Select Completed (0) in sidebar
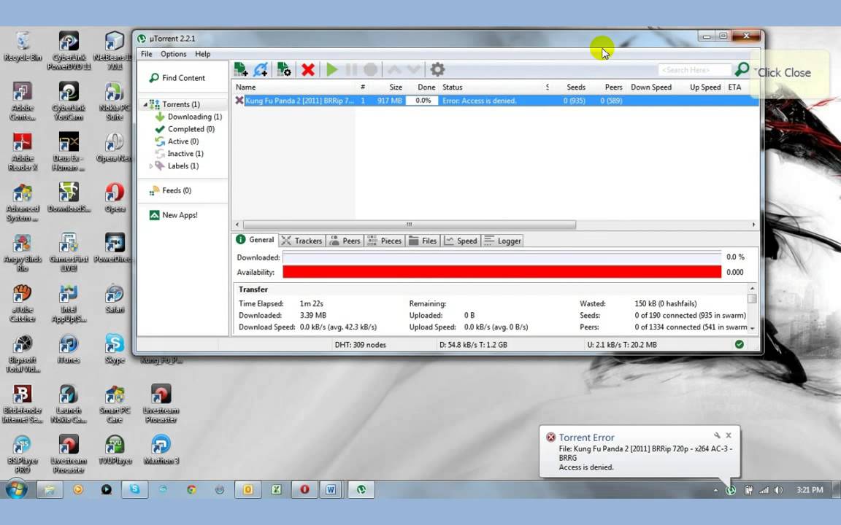 (x=185, y=129)
